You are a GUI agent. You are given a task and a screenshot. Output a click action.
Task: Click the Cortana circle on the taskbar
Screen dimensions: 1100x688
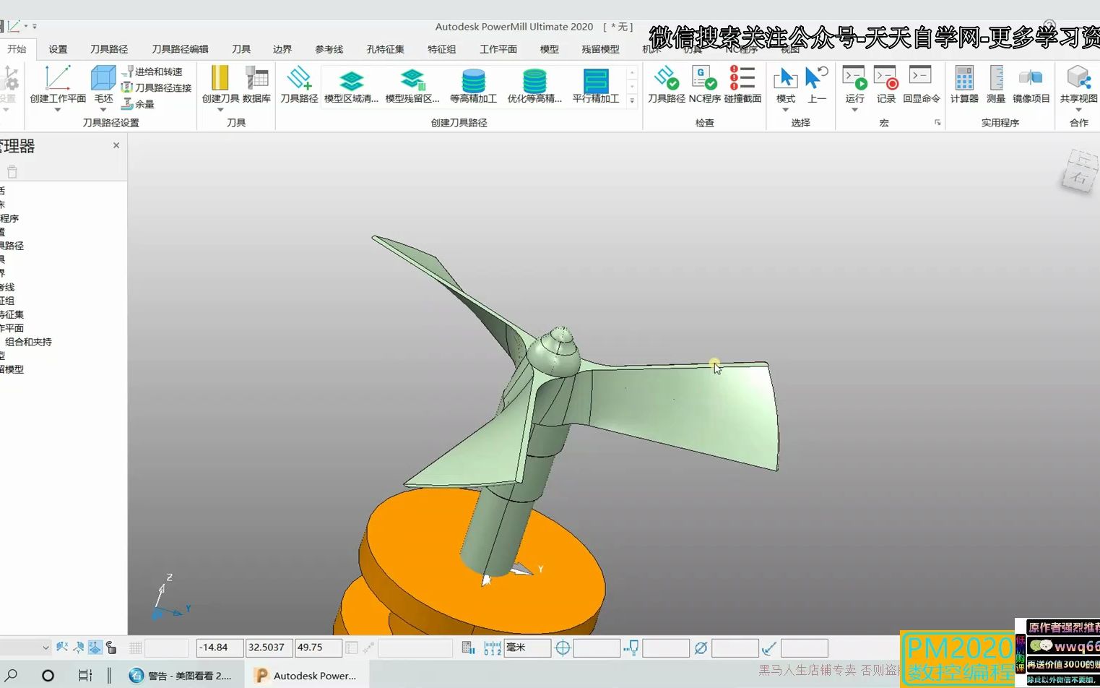[x=48, y=675]
